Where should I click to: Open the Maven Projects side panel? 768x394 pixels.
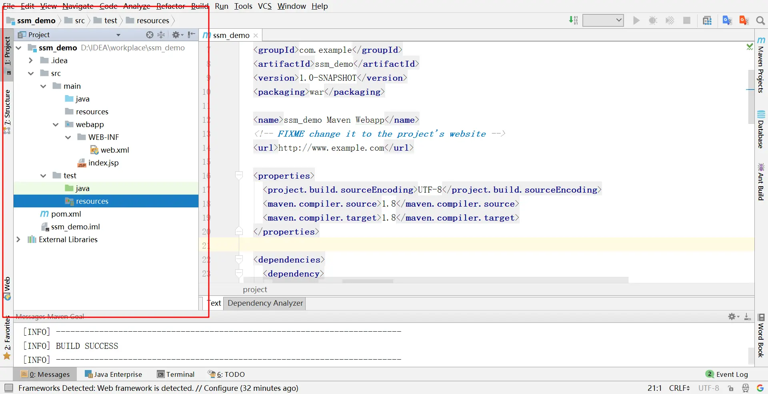point(761,65)
